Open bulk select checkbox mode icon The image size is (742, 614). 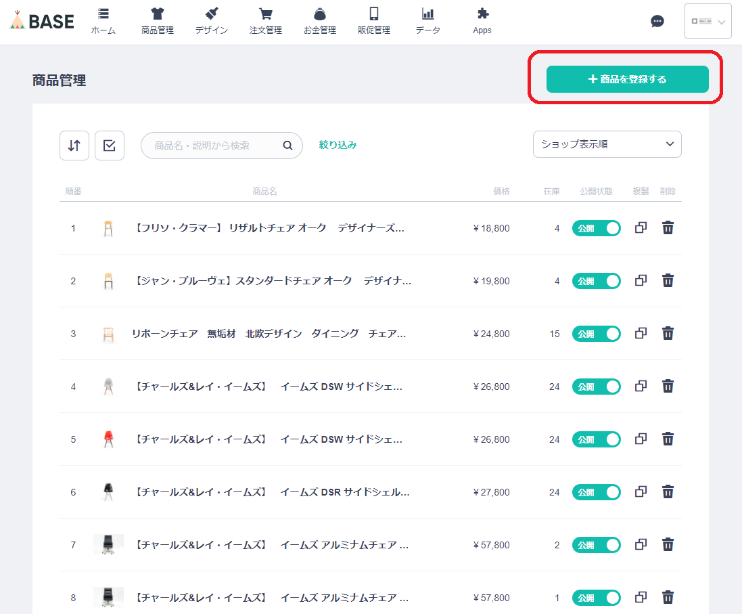109,145
